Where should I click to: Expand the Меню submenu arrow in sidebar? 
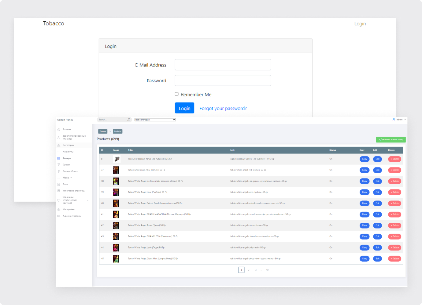coord(71,178)
